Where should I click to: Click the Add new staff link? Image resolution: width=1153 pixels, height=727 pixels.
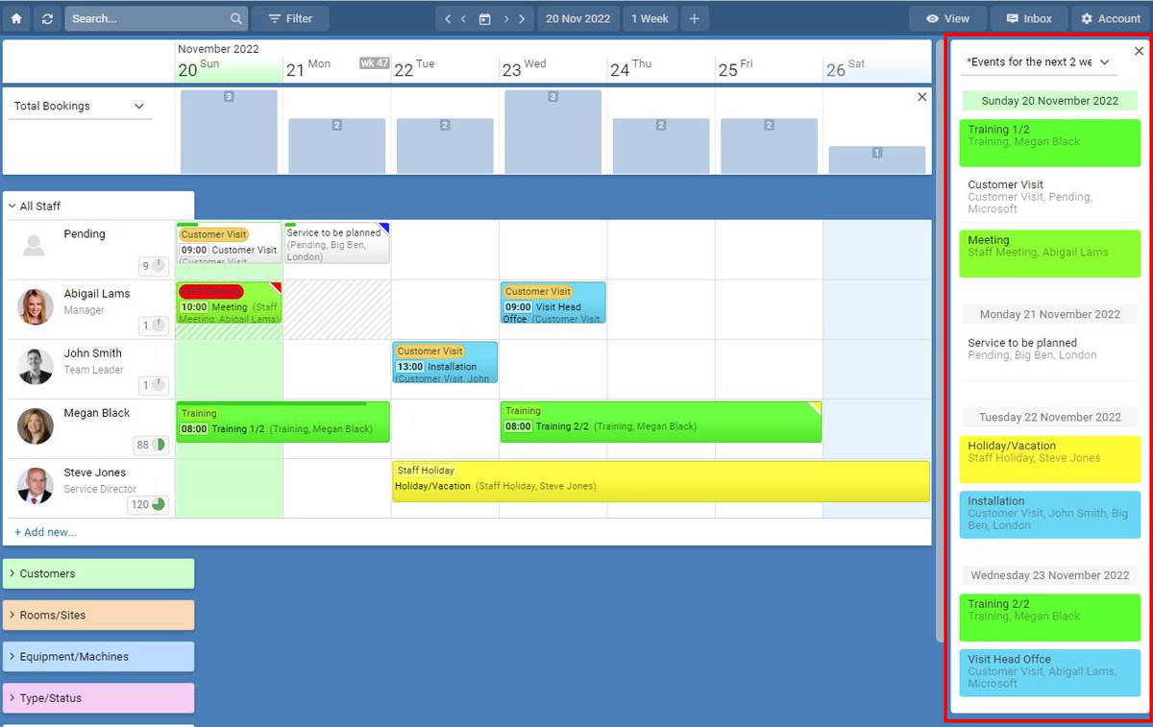point(45,531)
